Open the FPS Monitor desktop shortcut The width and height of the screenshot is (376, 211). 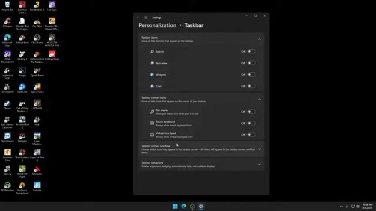coord(7,187)
